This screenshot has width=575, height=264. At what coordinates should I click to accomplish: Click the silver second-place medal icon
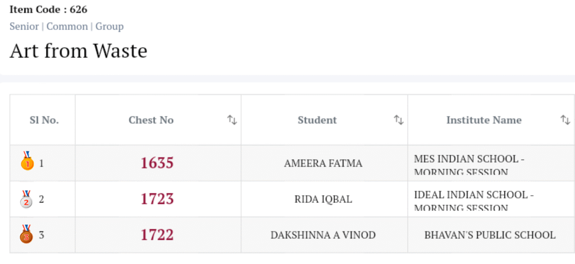pos(26,199)
